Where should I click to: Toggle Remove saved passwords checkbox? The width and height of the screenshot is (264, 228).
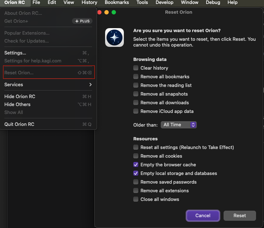(136, 182)
